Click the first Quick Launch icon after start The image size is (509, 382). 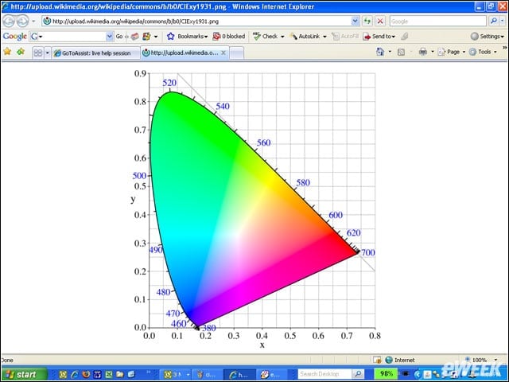click(x=63, y=375)
